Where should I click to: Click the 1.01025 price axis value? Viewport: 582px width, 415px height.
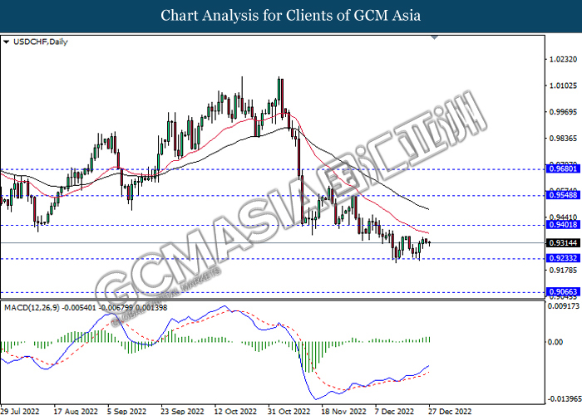pos(563,85)
